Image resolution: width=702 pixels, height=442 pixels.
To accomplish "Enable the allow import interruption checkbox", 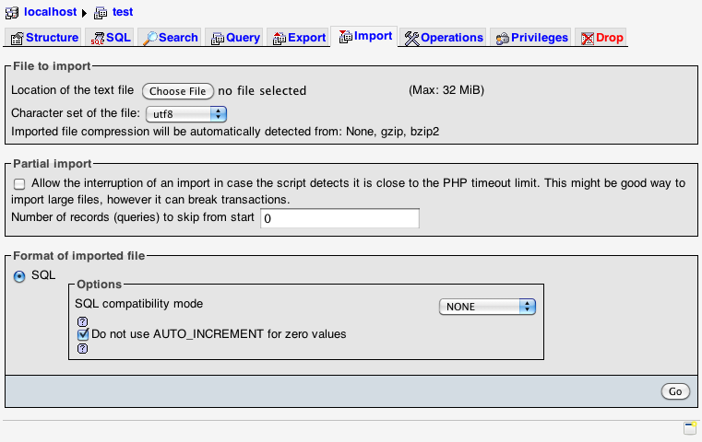I will pyautogui.click(x=19, y=184).
